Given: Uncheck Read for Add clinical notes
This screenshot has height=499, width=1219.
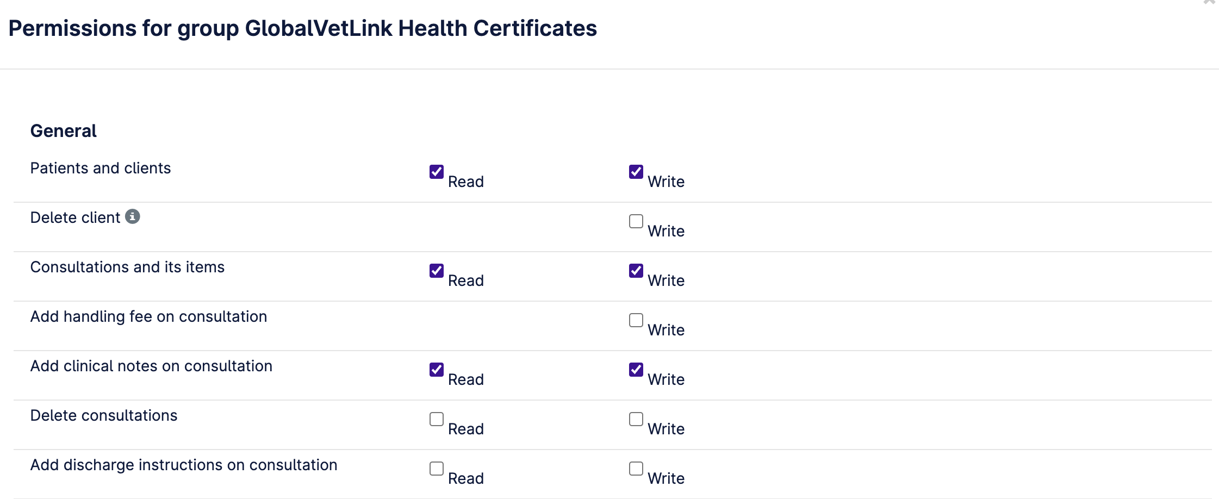Looking at the screenshot, I should click(x=437, y=370).
